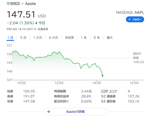Screen dimensions: 154x119
Task: Switch to the 5日 chart tab
Action: (x=23, y=38)
